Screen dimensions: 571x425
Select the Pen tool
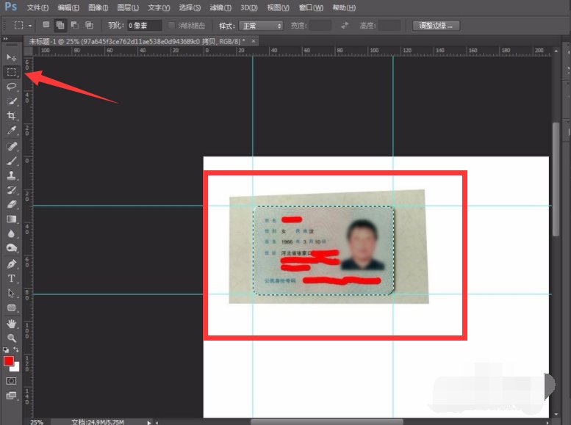tap(12, 264)
